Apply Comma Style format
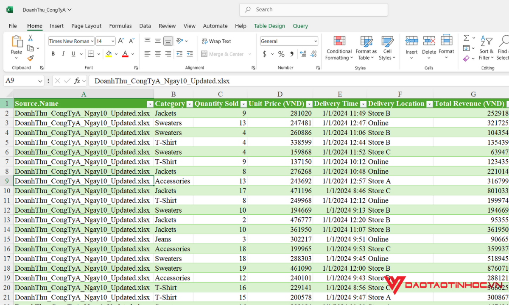This screenshot has height=305, width=509. pyautogui.click(x=291, y=54)
